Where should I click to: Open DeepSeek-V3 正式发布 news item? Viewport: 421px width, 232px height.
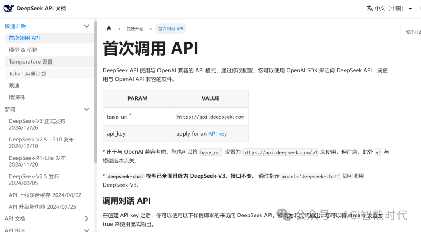49,124
